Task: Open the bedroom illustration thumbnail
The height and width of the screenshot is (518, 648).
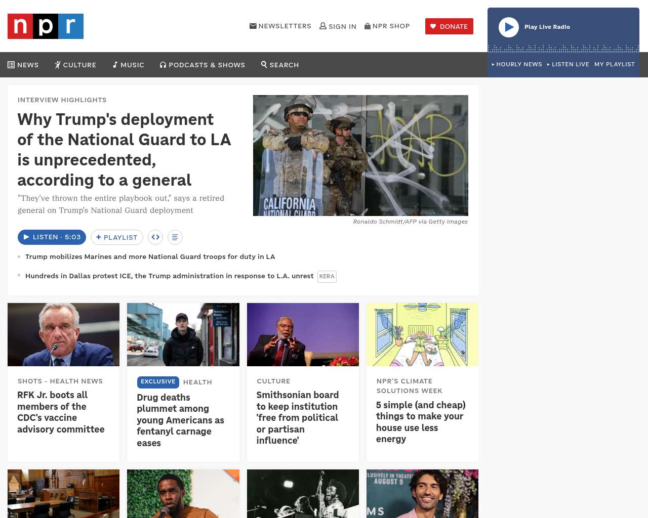Action: (423, 334)
